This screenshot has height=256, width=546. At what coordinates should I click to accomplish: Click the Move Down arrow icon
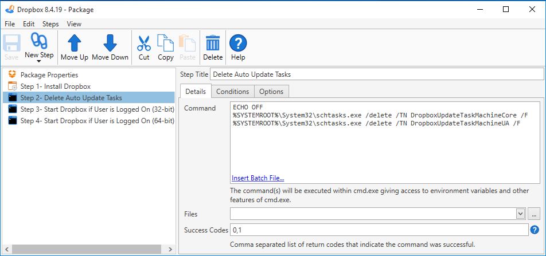pos(110,43)
